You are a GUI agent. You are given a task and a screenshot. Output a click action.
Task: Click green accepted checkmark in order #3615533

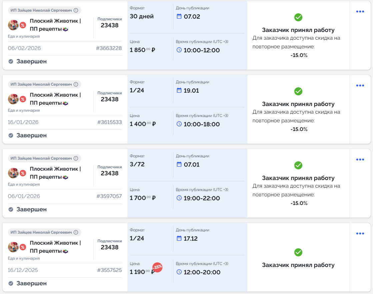298,91
